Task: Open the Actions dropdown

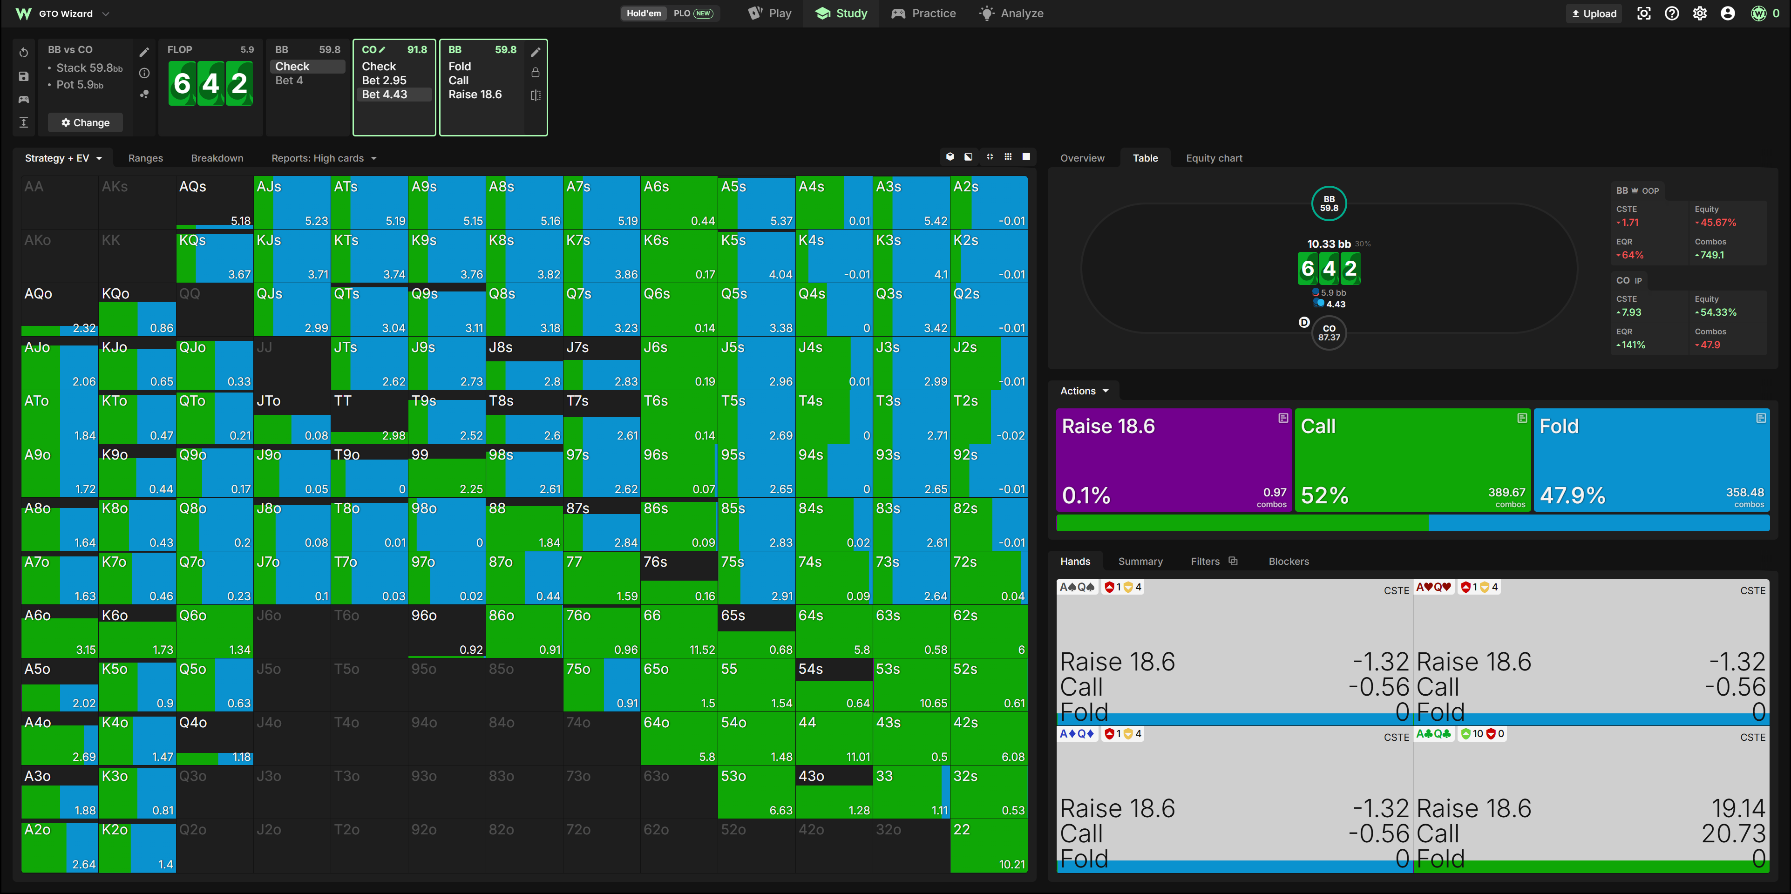Action: [1084, 391]
